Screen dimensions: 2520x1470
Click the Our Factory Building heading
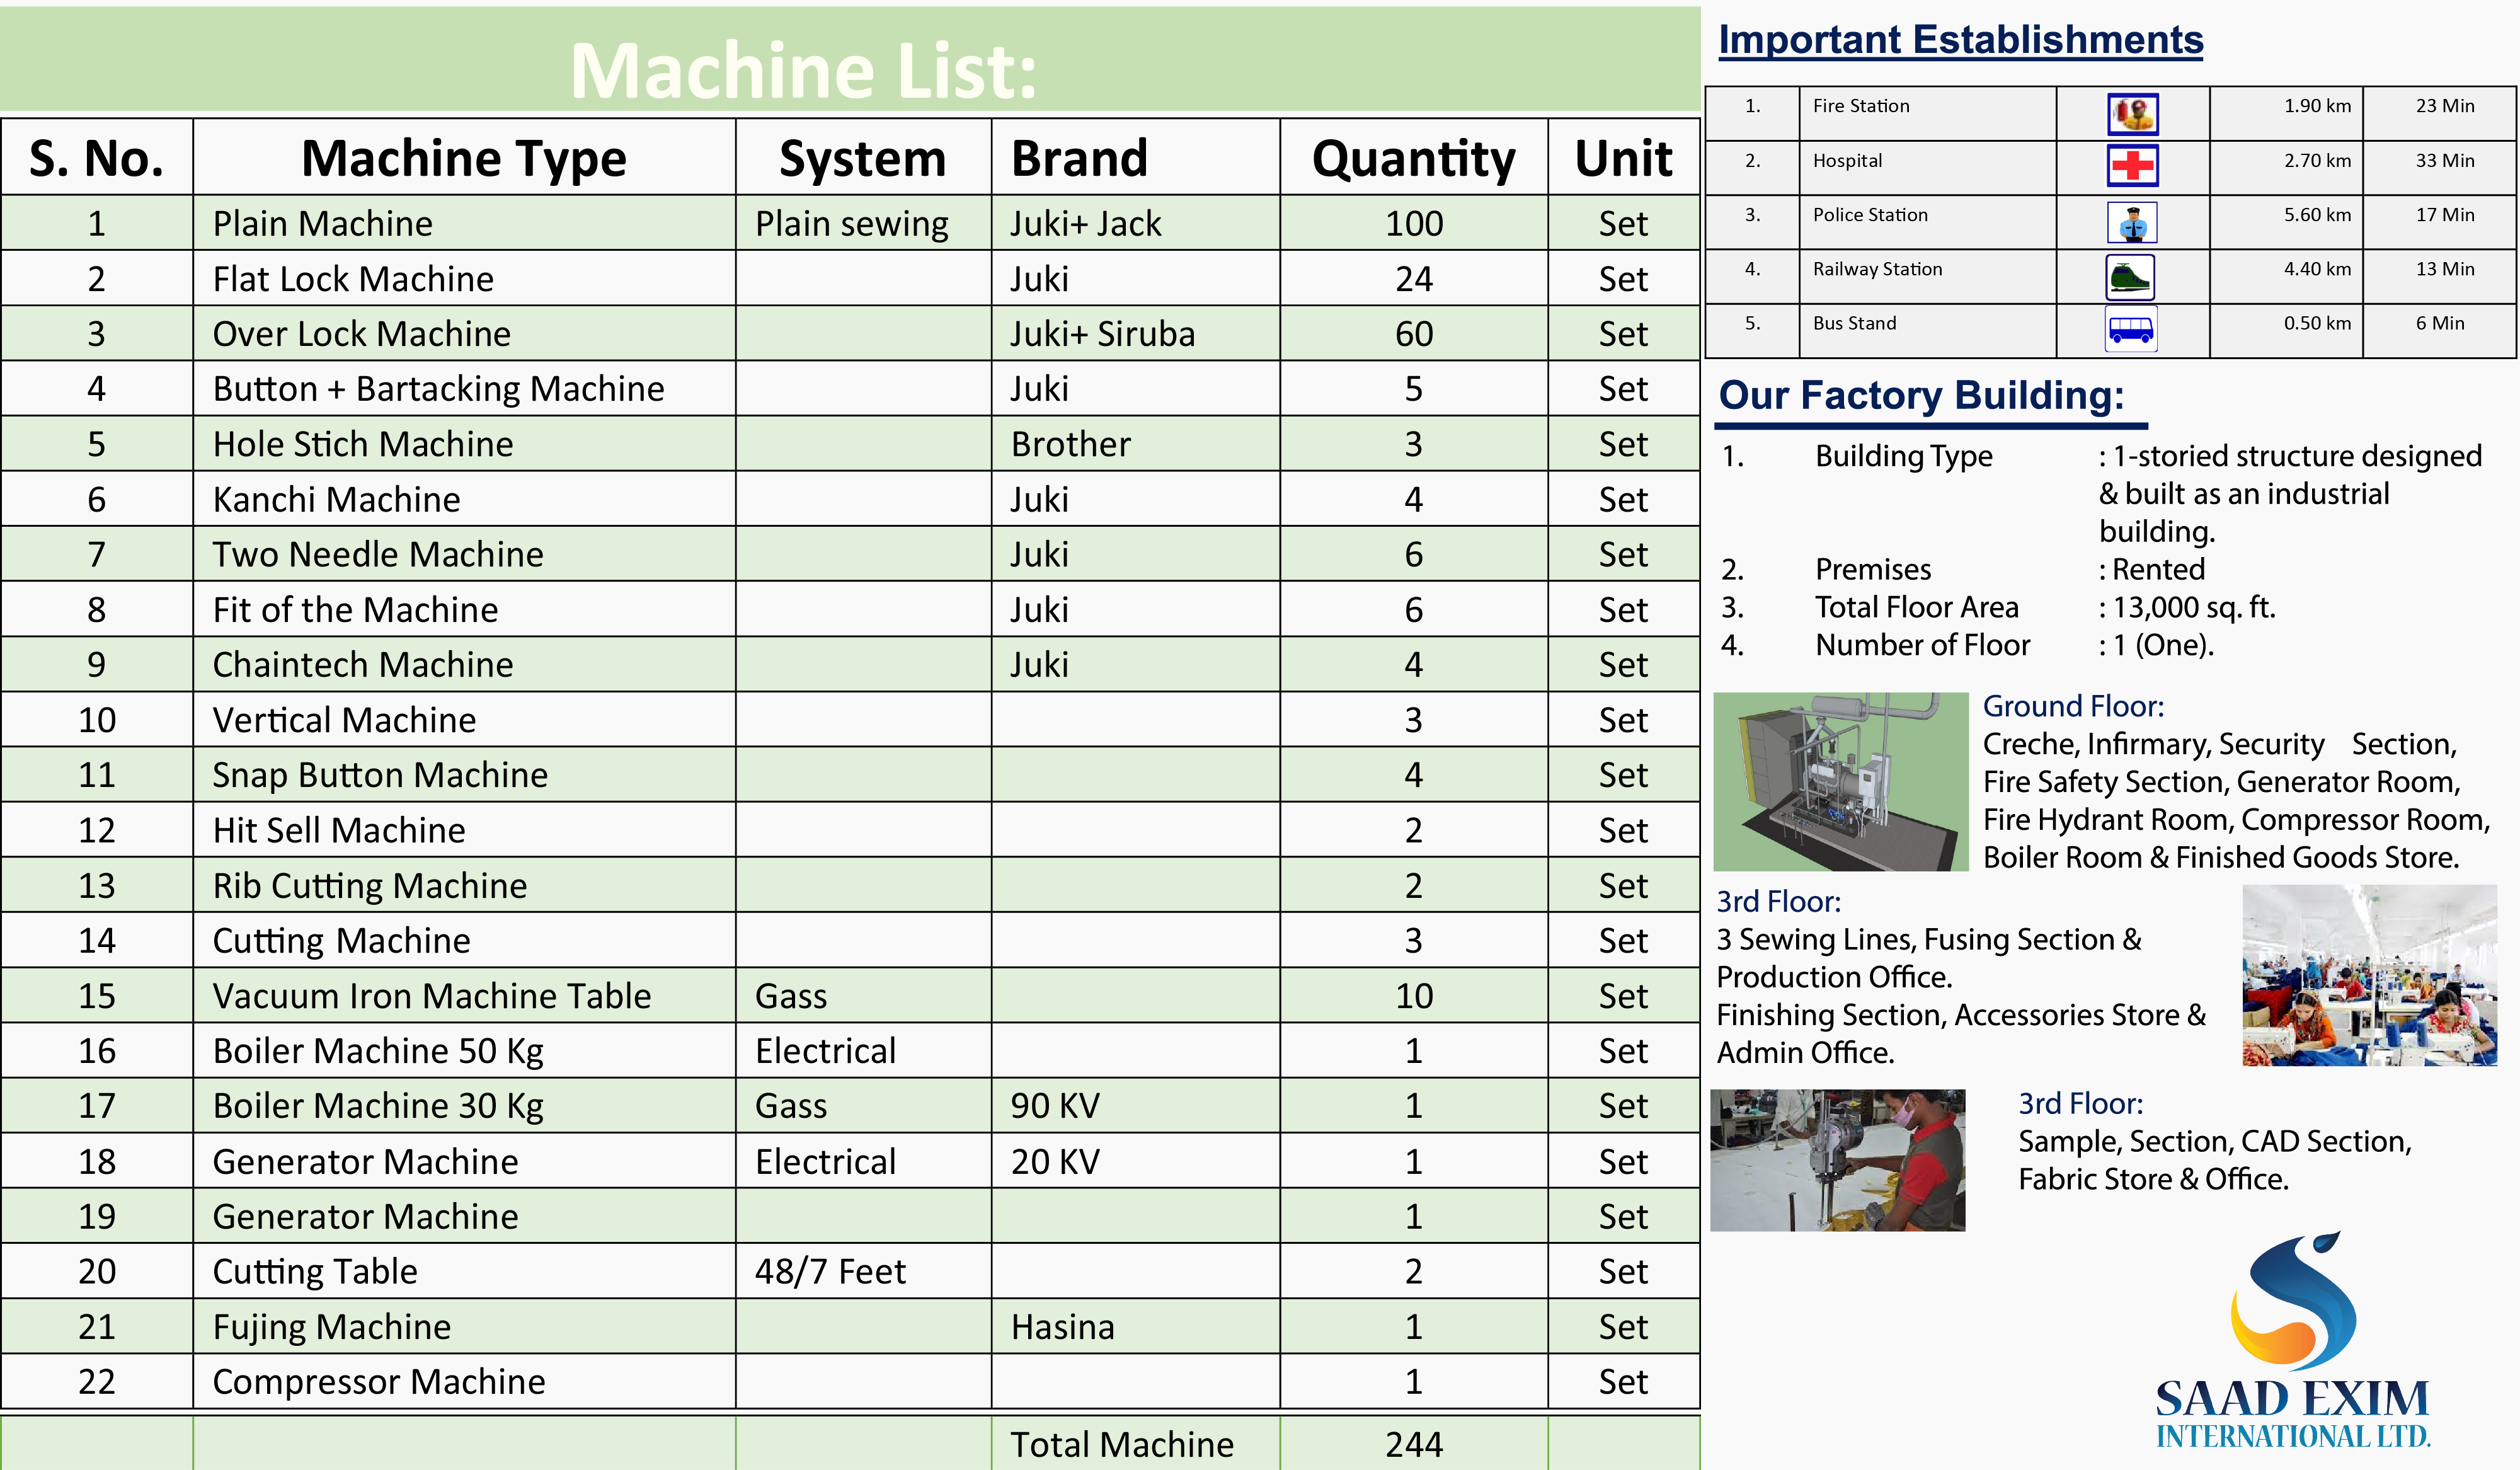[1921, 395]
